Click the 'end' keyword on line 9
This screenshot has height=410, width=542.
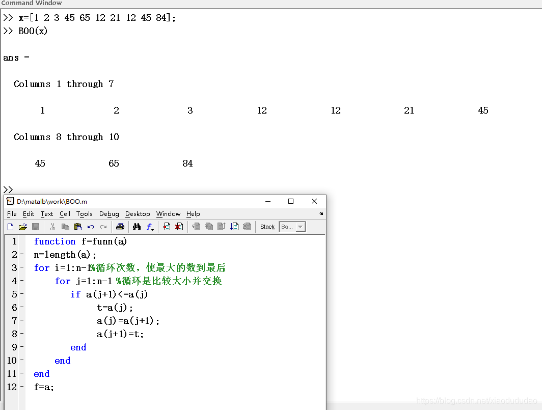click(78, 347)
